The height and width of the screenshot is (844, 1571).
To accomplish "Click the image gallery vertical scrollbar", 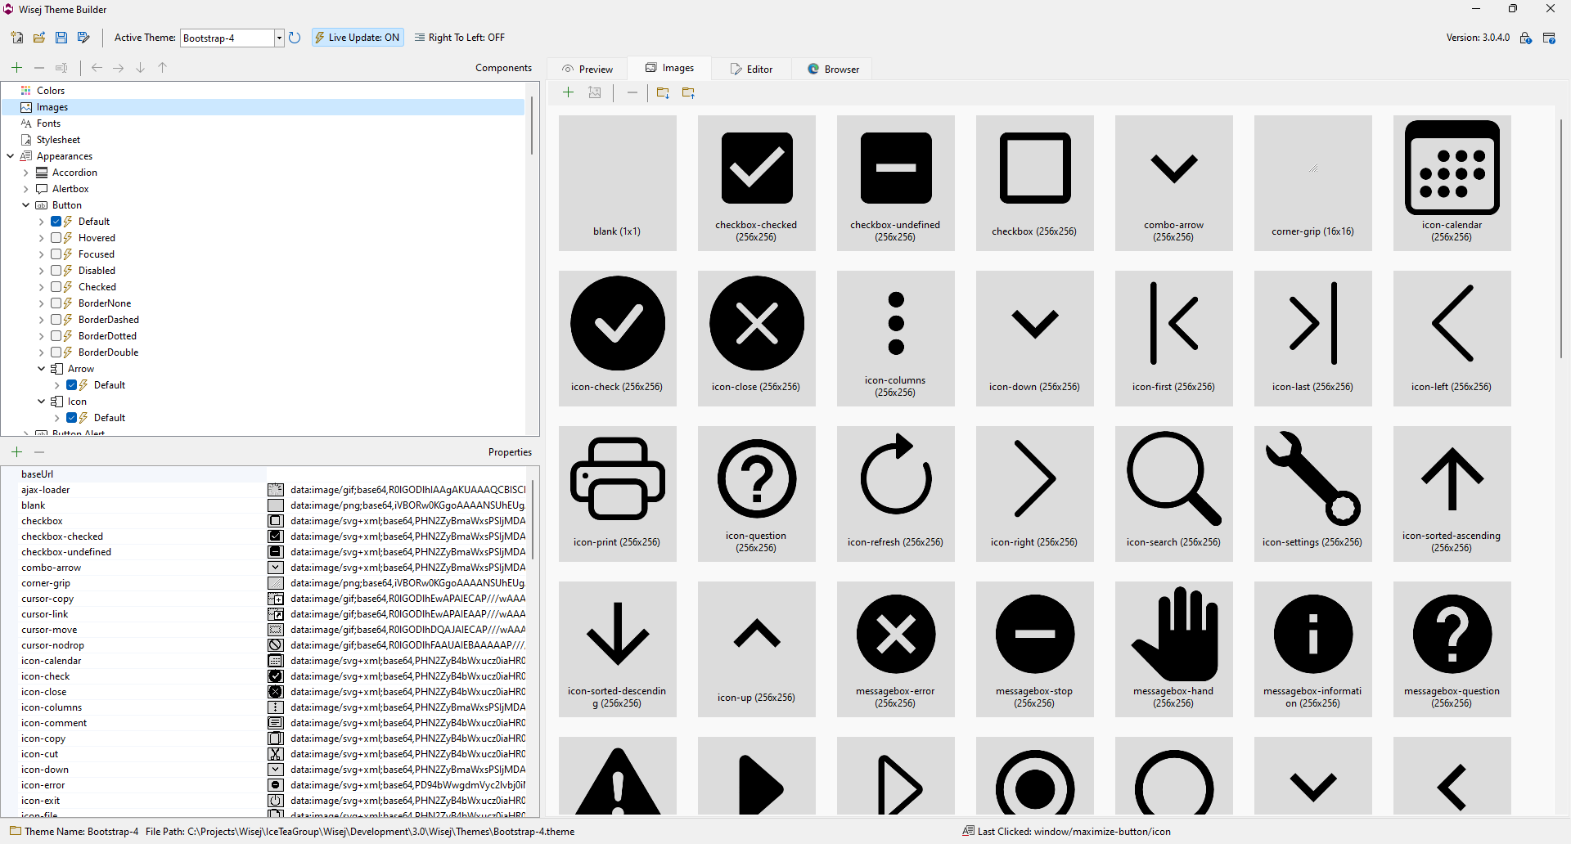I will [x=1561, y=239].
